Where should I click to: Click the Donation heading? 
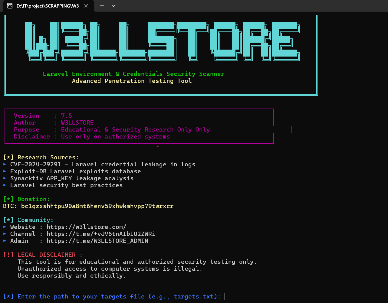point(27,199)
